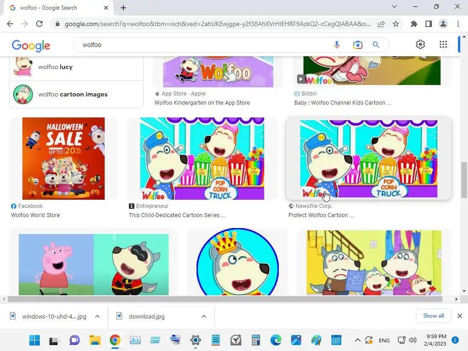The width and height of the screenshot is (468, 351).
Task: Click the tab search chevron in title bar
Action: [394, 6]
